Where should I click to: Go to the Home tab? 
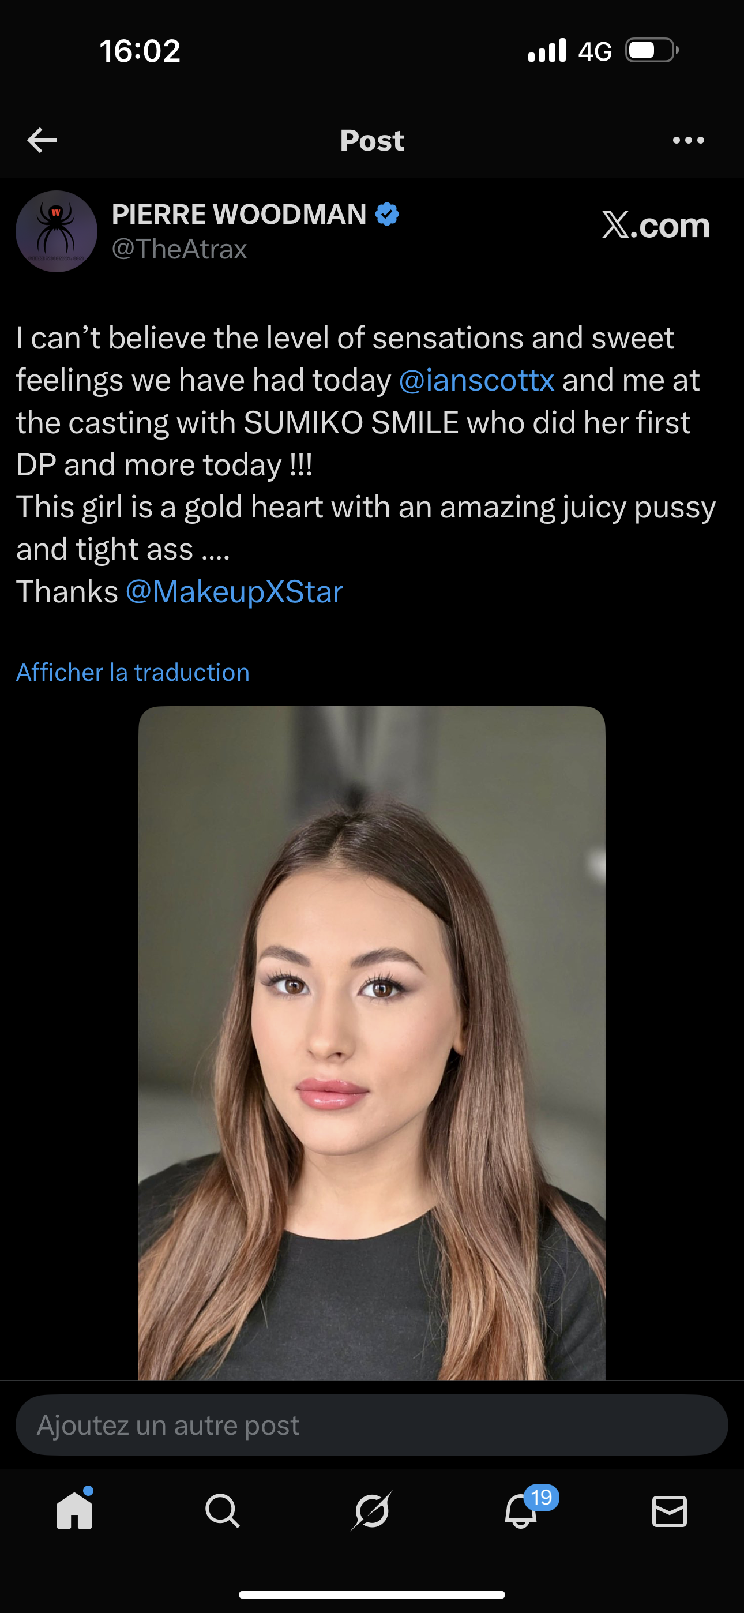74,1510
